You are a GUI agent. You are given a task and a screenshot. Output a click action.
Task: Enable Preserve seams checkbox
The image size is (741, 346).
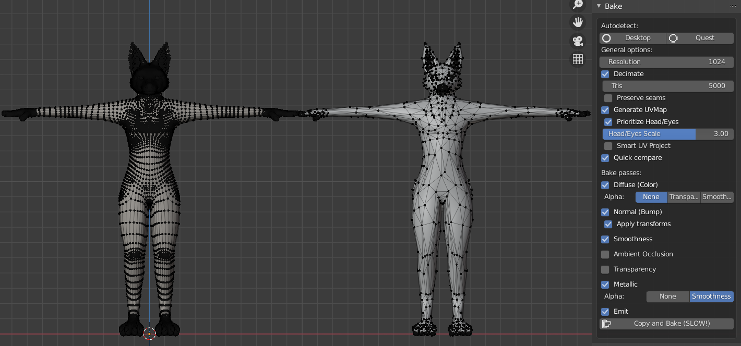[x=608, y=98]
